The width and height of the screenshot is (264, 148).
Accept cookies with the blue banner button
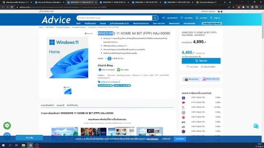pos(180,139)
